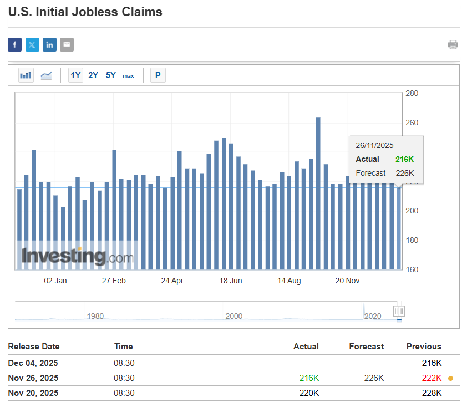This screenshot has height=402, width=467.
Task: Share the page via email icon
Action: tap(67, 45)
